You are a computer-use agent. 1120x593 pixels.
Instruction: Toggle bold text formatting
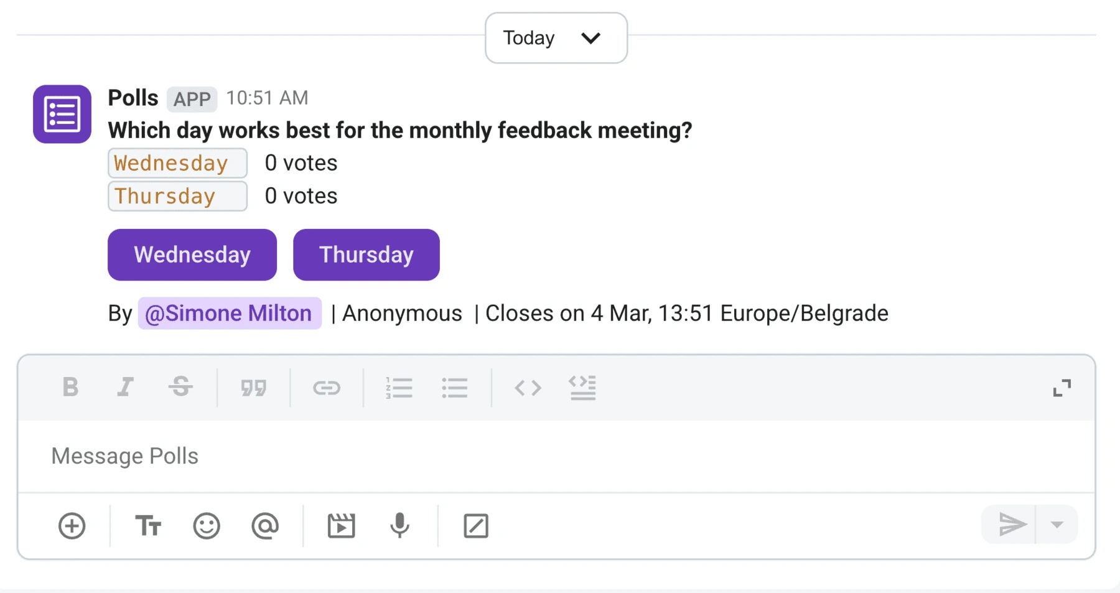[x=70, y=388]
